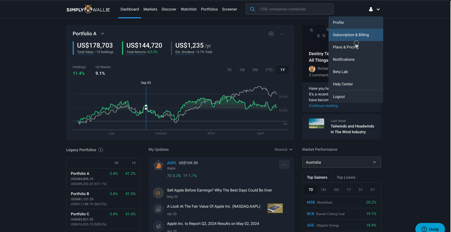Open the portfolio share/export icon

point(271,34)
